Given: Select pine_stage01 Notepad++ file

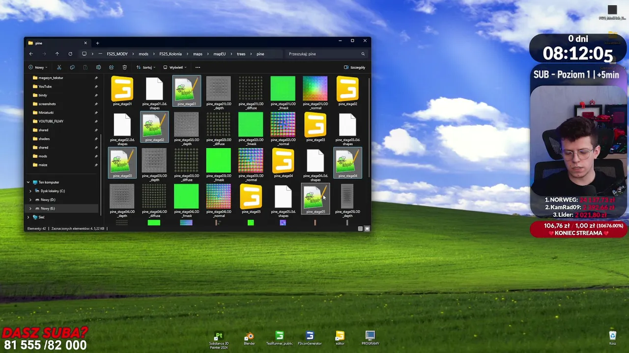Looking at the screenshot, I should (x=186, y=91).
